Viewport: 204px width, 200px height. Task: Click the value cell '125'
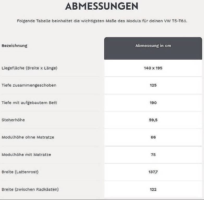pos(153,85)
